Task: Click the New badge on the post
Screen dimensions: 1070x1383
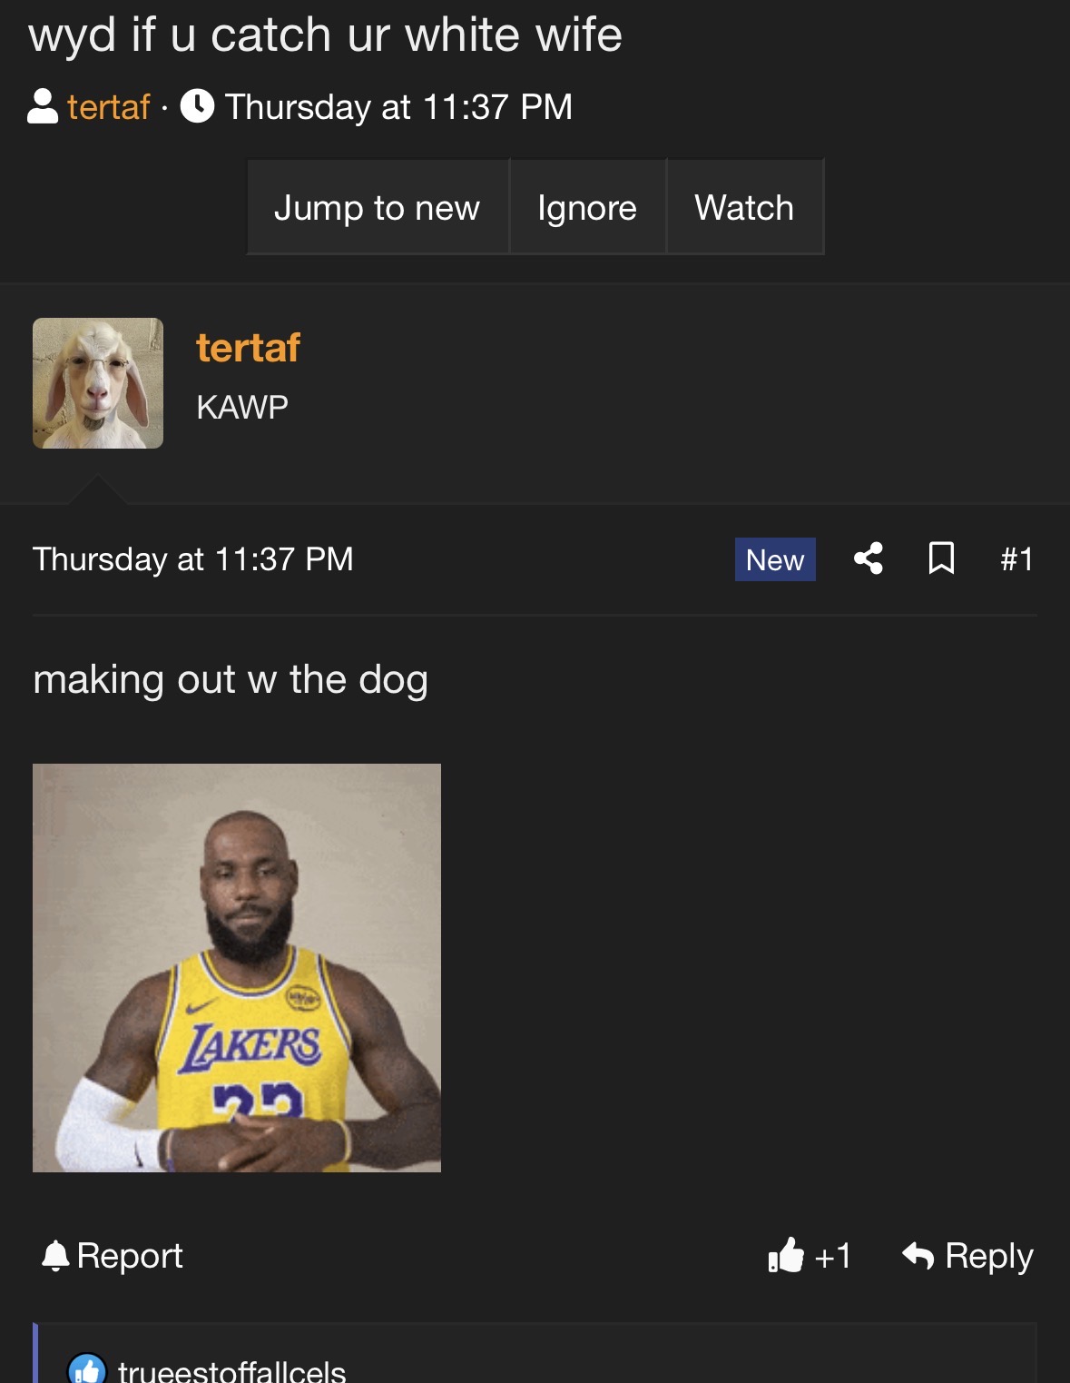Action: pyautogui.click(x=775, y=559)
